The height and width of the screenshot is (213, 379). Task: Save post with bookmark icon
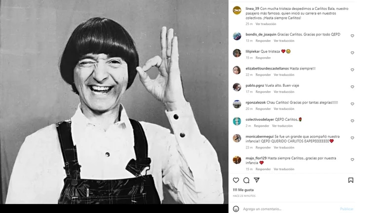[351, 180]
